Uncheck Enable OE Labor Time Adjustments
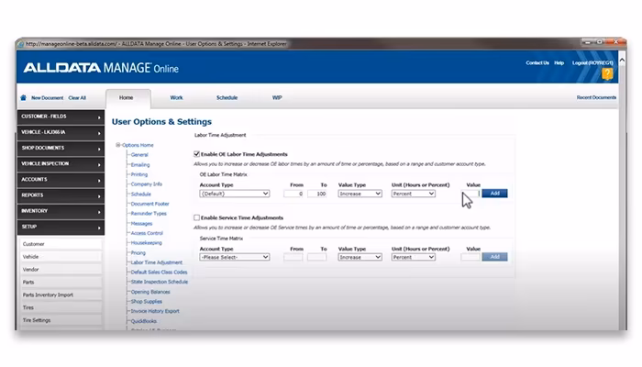 pos(196,154)
